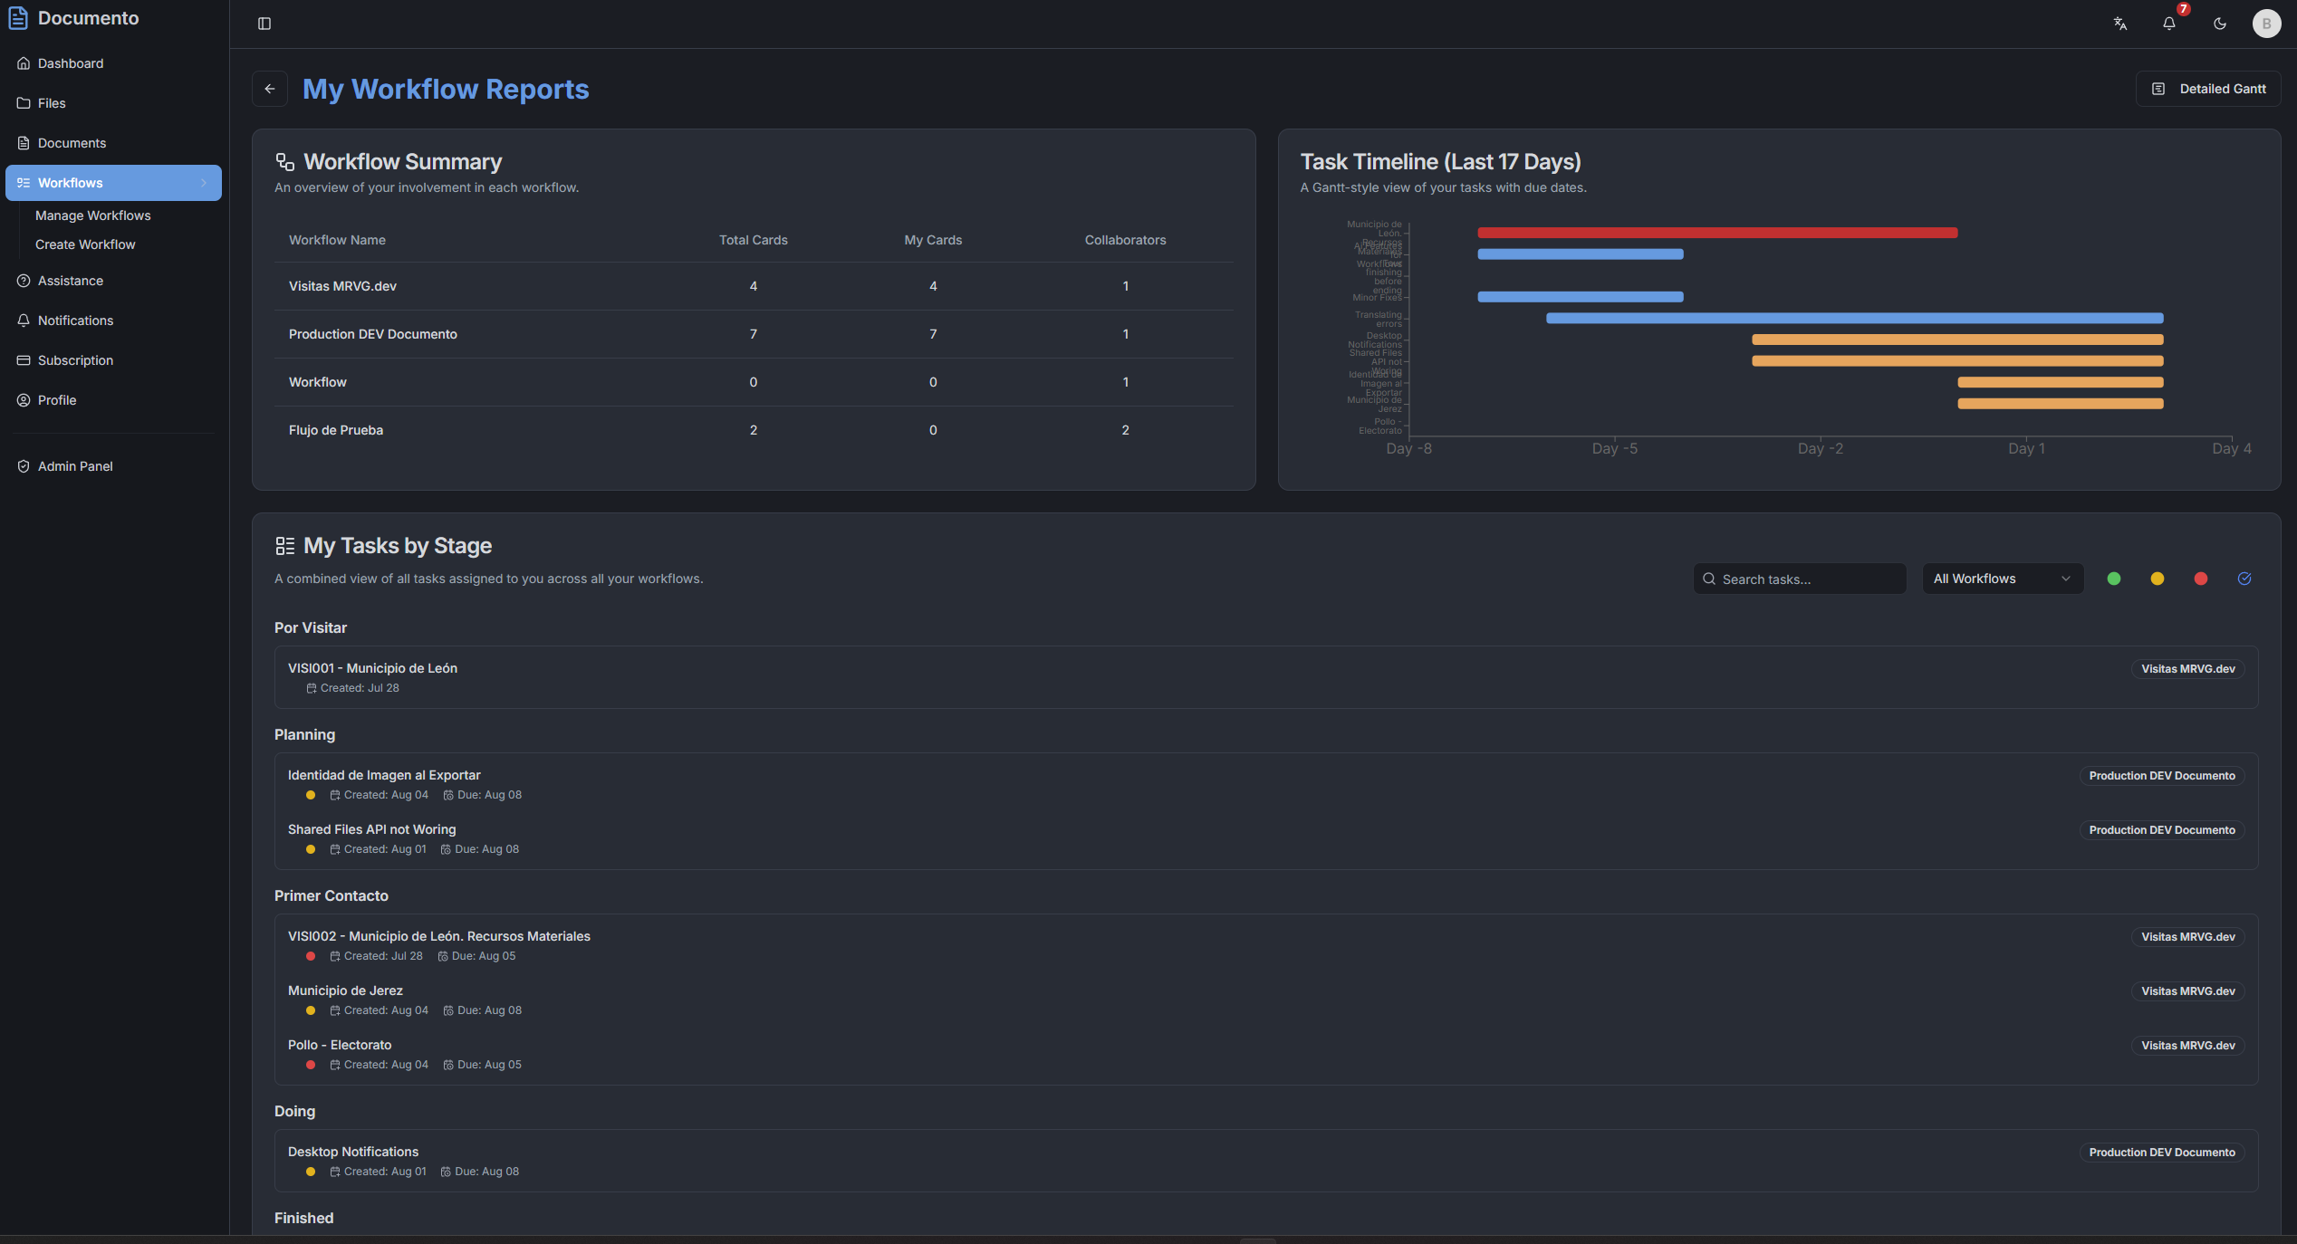2297x1244 pixels.
Task: Toggle dark mode moon icon
Action: [2220, 24]
